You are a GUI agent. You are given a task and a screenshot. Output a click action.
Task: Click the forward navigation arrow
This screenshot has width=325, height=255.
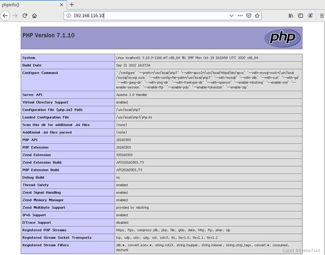(15, 16)
